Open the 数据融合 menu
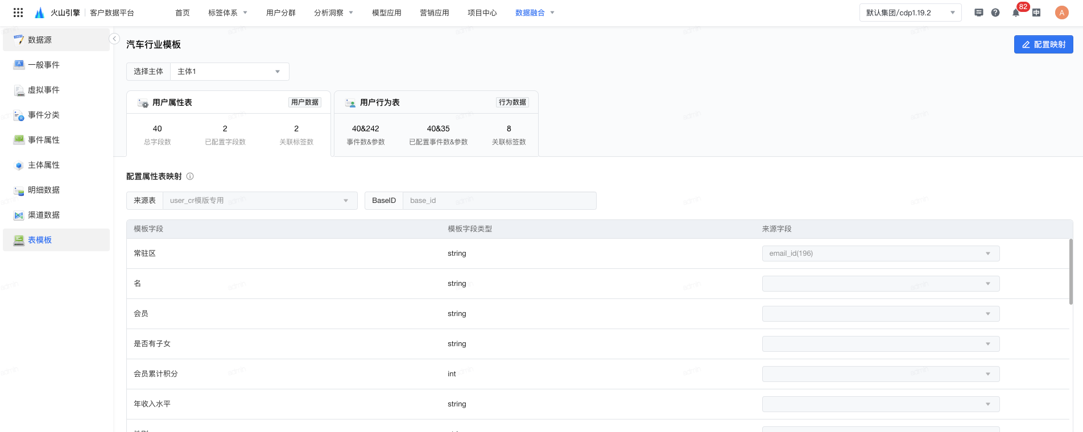The height and width of the screenshot is (432, 1083). [x=535, y=13]
